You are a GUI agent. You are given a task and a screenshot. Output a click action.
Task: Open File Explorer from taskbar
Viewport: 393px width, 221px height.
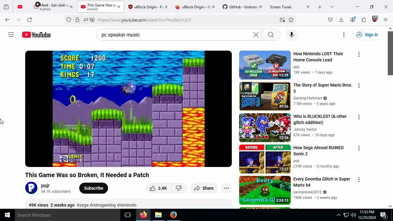click(158, 215)
